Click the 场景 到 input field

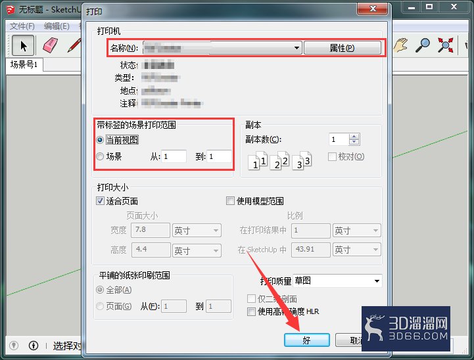[x=220, y=156]
